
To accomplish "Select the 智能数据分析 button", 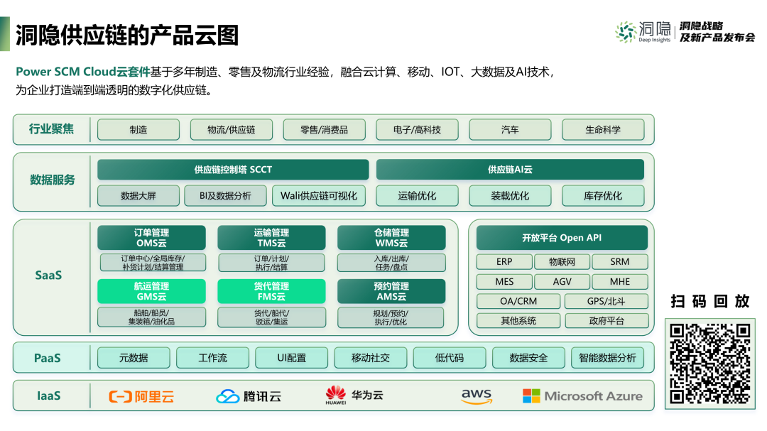I will point(604,357).
